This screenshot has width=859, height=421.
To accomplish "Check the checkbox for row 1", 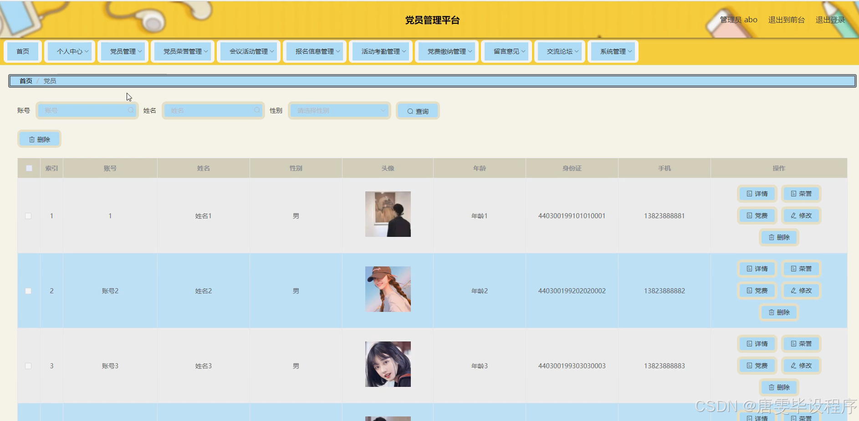I will (28, 216).
